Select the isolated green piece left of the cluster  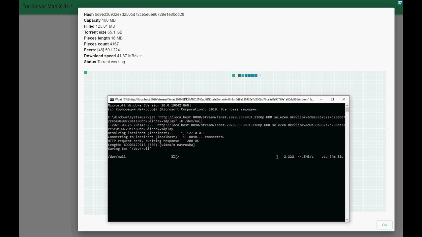233,76
